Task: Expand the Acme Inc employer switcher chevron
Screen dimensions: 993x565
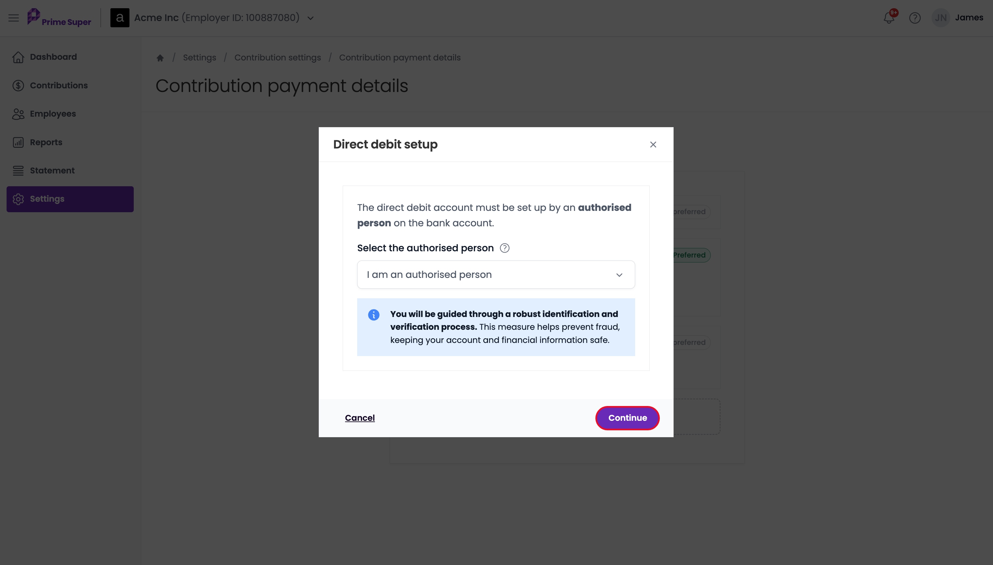Action: [x=311, y=18]
